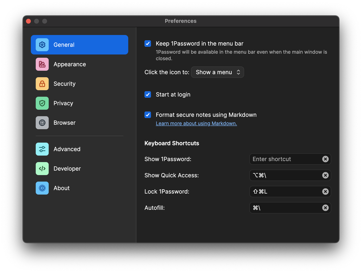Viewport: 362px width, 273px height.
Task: Clear the Show Quick Access shortcut
Action: pos(325,175)
